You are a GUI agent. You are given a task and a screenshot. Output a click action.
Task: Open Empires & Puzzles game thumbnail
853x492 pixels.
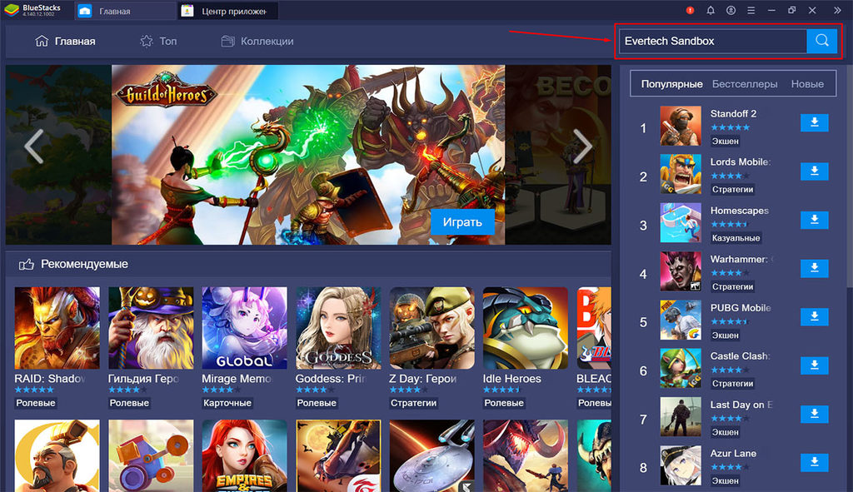point(244,455)
